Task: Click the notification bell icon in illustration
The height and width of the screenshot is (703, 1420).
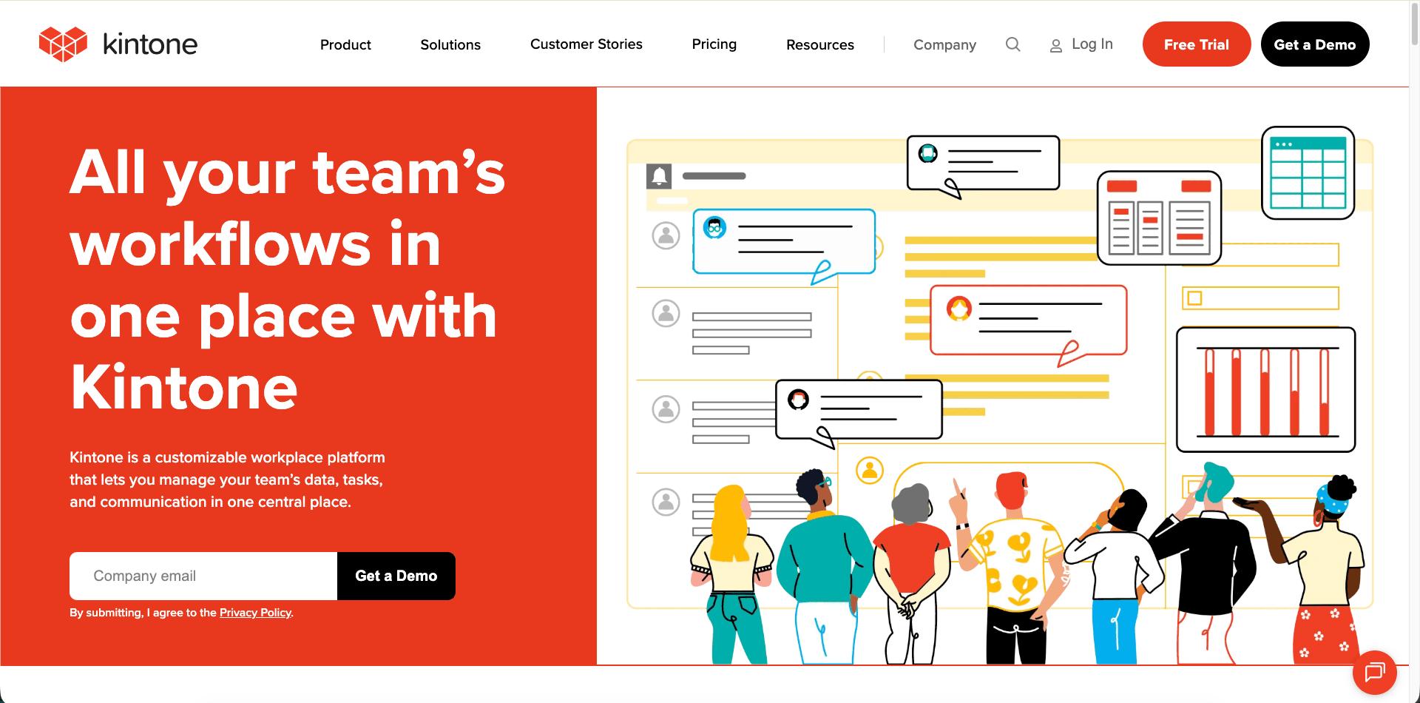Action: coord(659,176)
